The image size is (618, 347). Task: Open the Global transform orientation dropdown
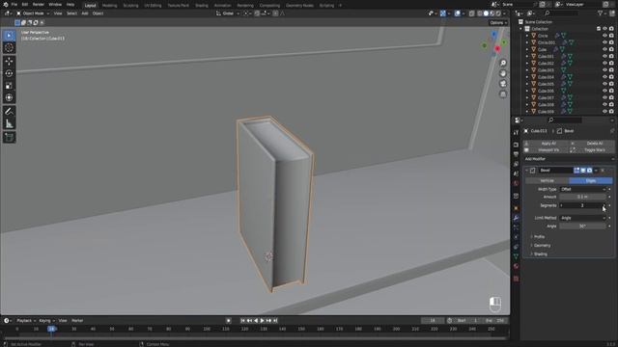click(x=228, y=13)
